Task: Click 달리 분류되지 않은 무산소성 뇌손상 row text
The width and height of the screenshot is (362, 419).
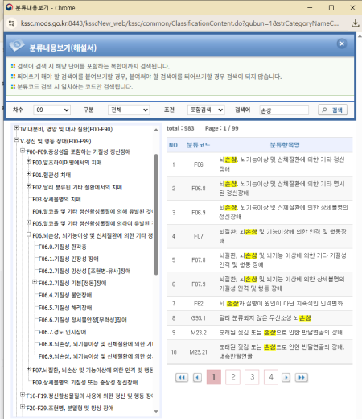Action: click(x=265, y=318)
